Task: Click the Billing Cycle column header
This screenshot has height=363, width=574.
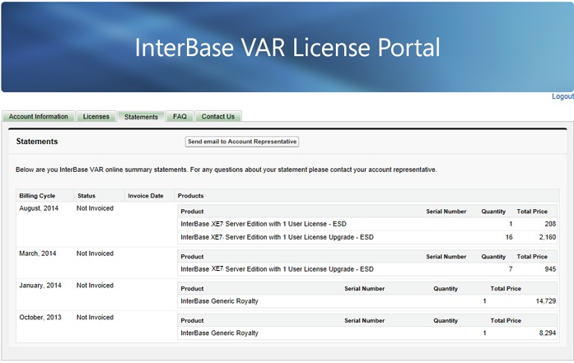Action: pos(37,196)
